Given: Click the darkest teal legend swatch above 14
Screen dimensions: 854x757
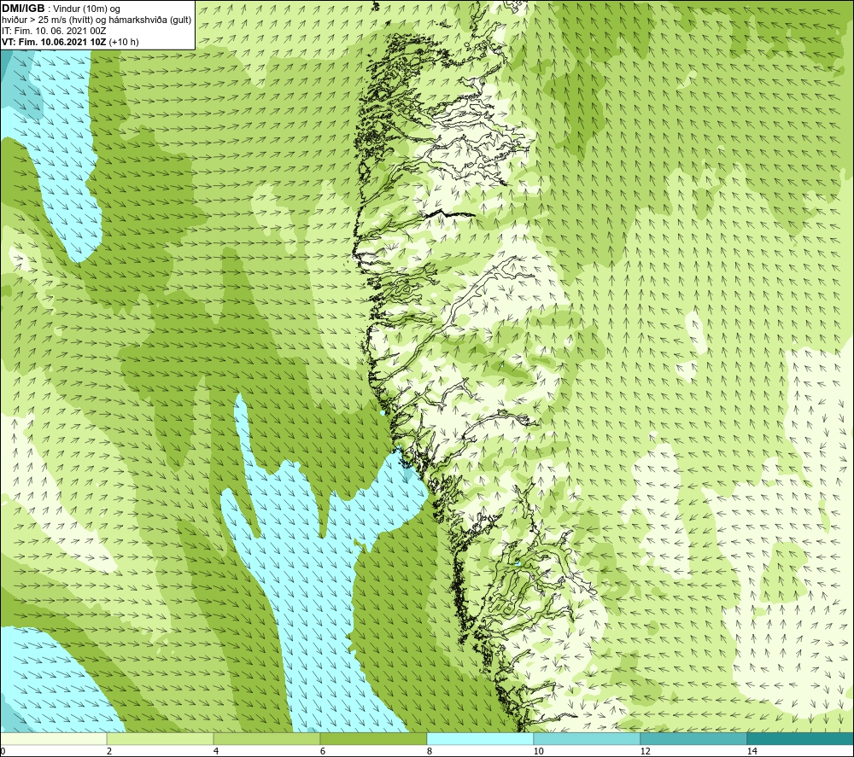Looking at the screenshot, I should [801, 739].
